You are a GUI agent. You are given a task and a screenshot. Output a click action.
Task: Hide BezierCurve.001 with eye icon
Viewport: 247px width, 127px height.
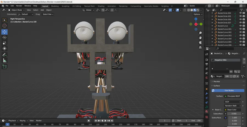point(240,29)
